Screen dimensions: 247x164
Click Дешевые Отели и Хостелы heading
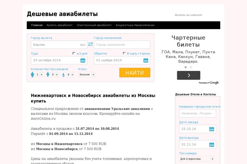coord(196,94)
